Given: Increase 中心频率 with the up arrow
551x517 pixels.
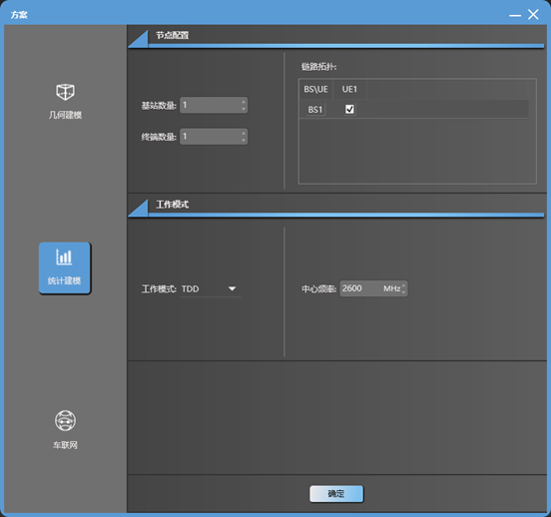Looking at the screenshot, I should click(x=403, y=285).
